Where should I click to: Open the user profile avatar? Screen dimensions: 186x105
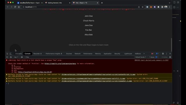point(166,7)
